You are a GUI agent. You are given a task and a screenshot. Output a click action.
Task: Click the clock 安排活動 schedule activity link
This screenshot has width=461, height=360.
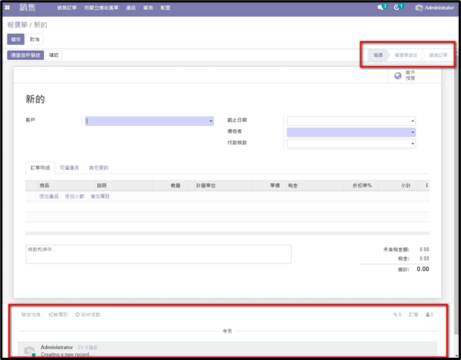click(x=88, y=314)
